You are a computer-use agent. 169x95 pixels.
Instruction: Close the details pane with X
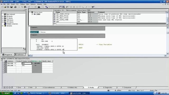coord(1,59)
